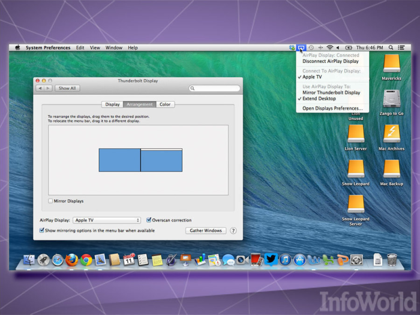Viewport: 420px width, 315px height.
Task: Enable the Mirror Displays checkbox
Action: [x=50, y=201]
